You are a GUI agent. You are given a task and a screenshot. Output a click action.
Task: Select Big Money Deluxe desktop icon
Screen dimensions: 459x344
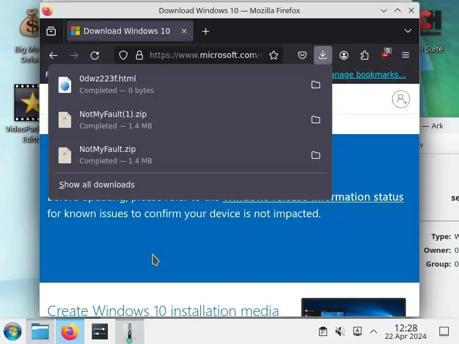tap(28, 35)
